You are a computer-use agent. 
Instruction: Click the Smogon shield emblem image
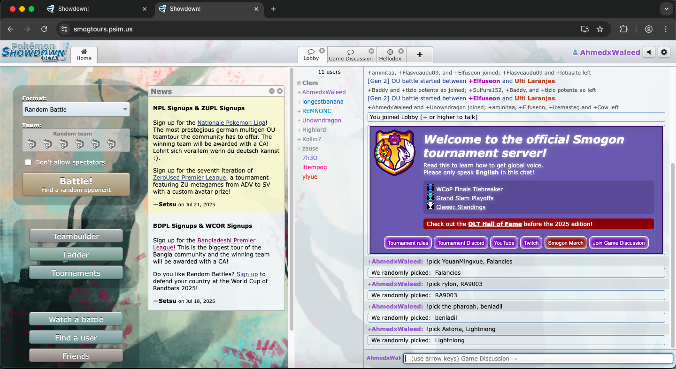click(x=395, y=152)
